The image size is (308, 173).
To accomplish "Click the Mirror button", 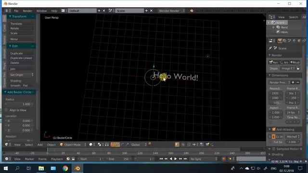I will (x=21, y=39).
